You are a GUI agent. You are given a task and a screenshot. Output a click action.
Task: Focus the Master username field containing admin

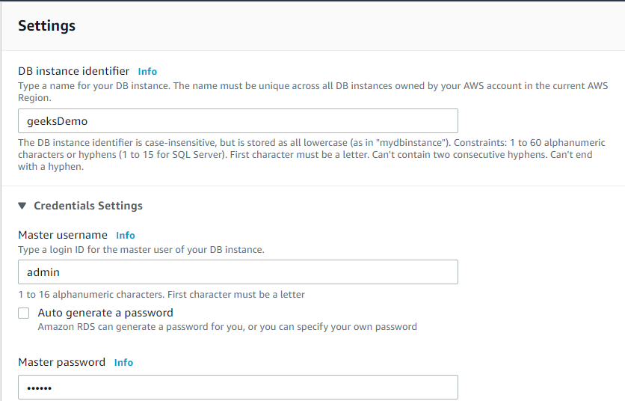[238, 272]
